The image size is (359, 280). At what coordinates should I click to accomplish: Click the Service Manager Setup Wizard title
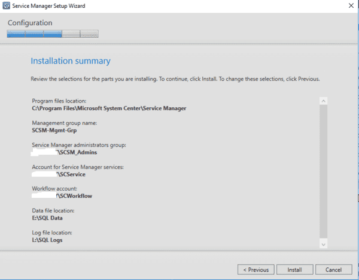pyautogui.click(x=48, y=6)
